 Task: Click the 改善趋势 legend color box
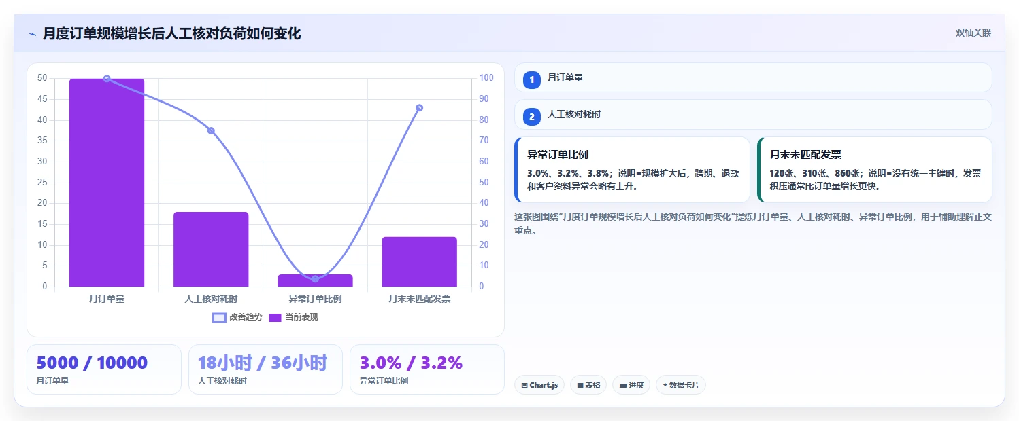[219, 317]
